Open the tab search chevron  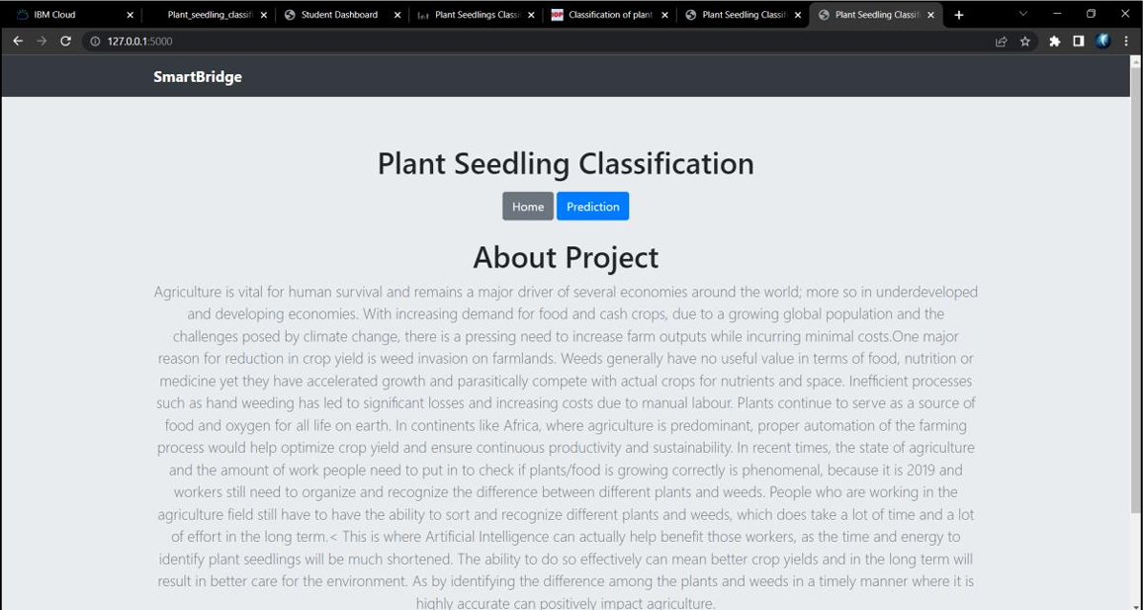click(1020, 14)
